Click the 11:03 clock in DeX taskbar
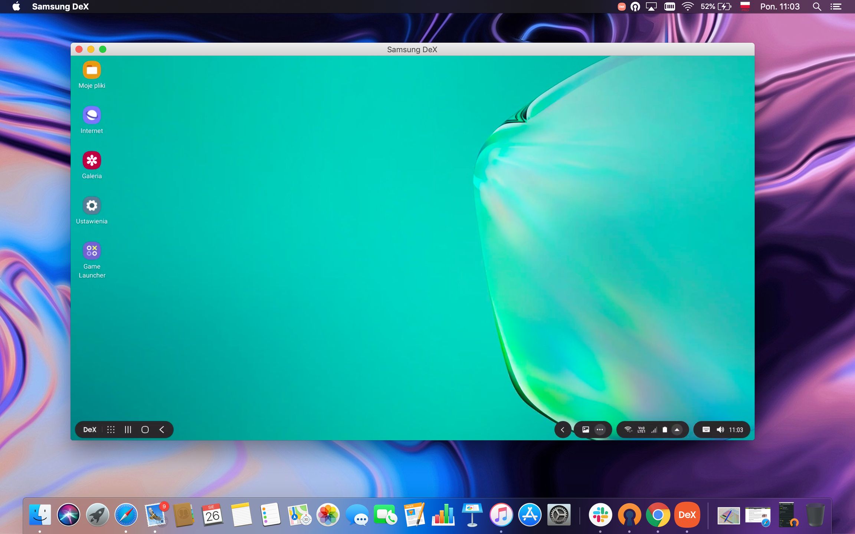Viewport: 855px width, 534px height. click(x=736, y=429)
